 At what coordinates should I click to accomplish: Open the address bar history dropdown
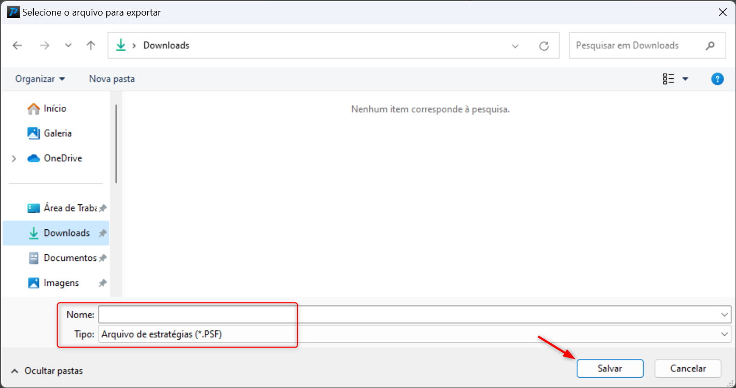click(515, 46)
